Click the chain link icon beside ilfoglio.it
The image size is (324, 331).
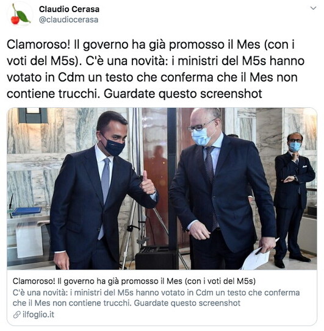(16, 315)
